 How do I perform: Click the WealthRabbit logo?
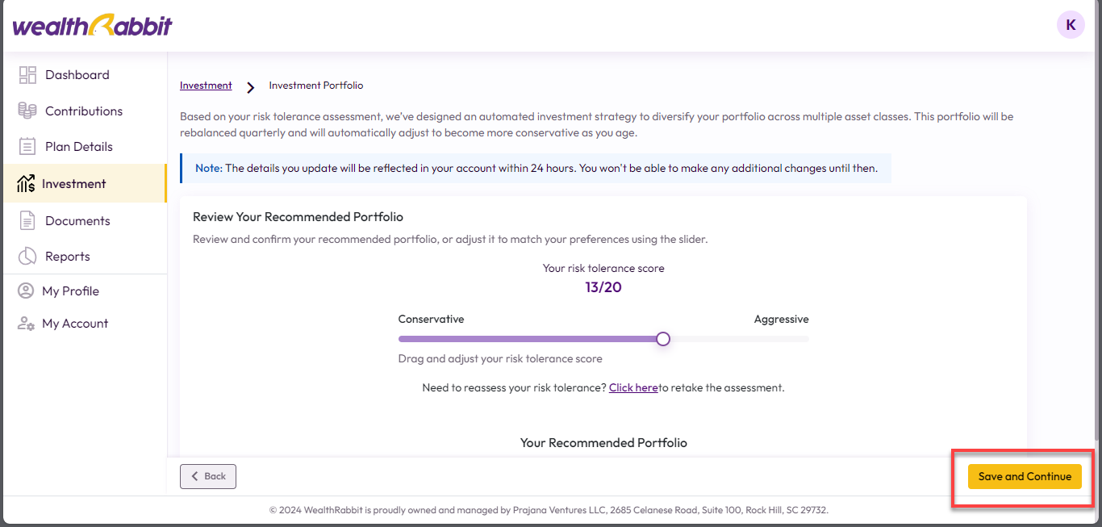92,25
